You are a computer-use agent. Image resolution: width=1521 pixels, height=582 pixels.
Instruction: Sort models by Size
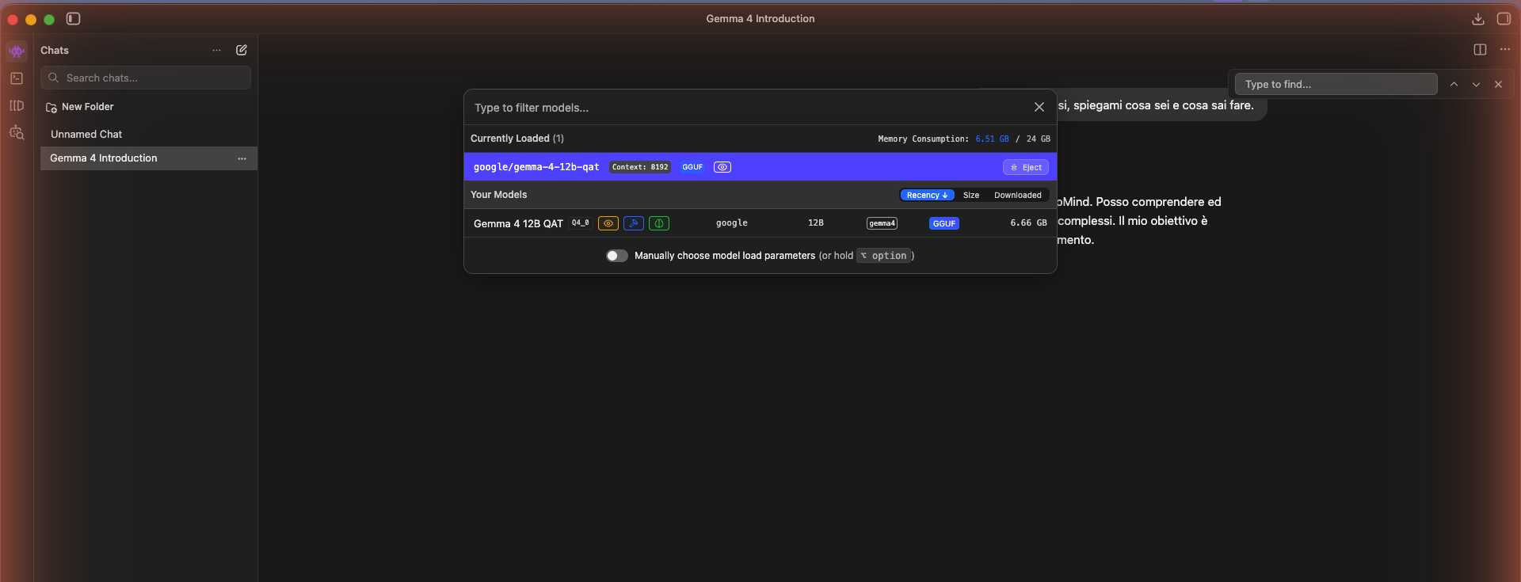pyautogui.click(x=971, y=195)
